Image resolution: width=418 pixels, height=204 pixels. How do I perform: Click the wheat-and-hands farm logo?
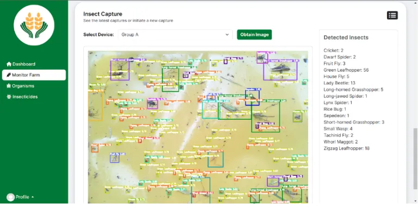pyautogui.click(x=34, y=25)
